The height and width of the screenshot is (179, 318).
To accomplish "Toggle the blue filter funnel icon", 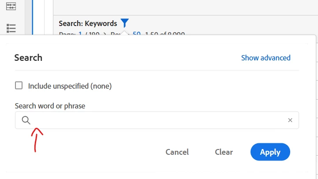I will click(125, 23).
